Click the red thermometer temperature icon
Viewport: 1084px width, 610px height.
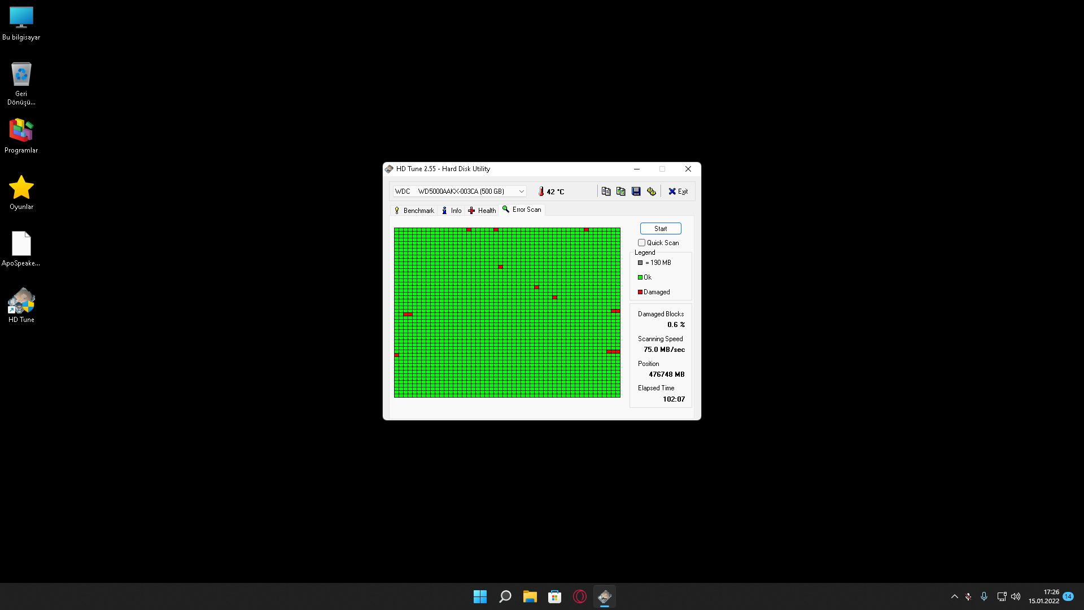pyautogui.click(x=541, y=191)
